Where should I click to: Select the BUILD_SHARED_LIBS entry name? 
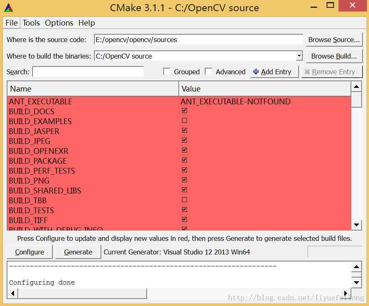45,191
